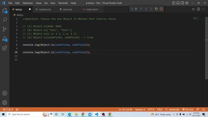Click the comment on line 6 ending in true
Image resolution: width=208 pixels, height=117 pixels.
click(58, 37)
